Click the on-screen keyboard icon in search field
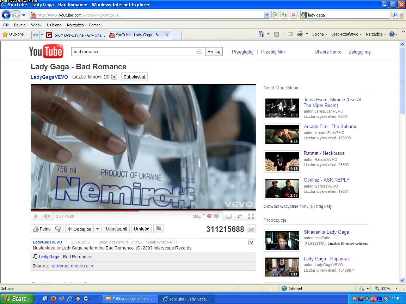Screen dimensions: 406x304 point(199,51)
